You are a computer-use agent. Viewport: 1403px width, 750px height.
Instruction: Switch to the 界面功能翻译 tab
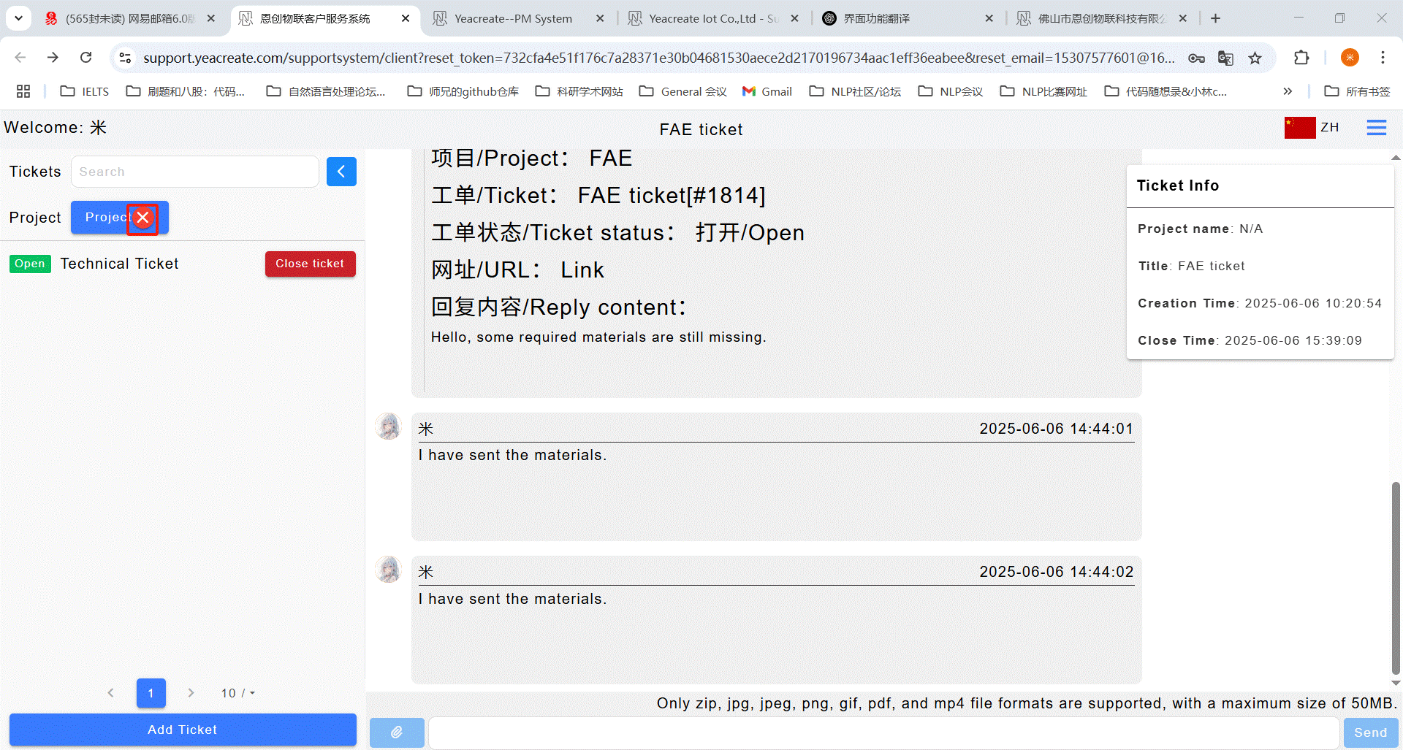click(877, 18)
